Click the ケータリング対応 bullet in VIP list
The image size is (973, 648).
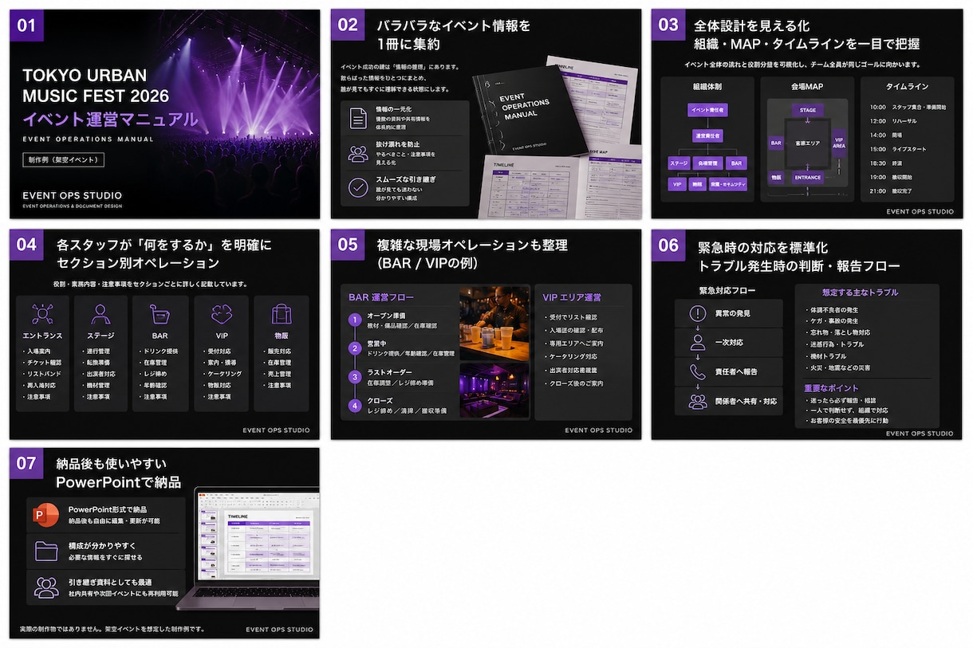570,356
